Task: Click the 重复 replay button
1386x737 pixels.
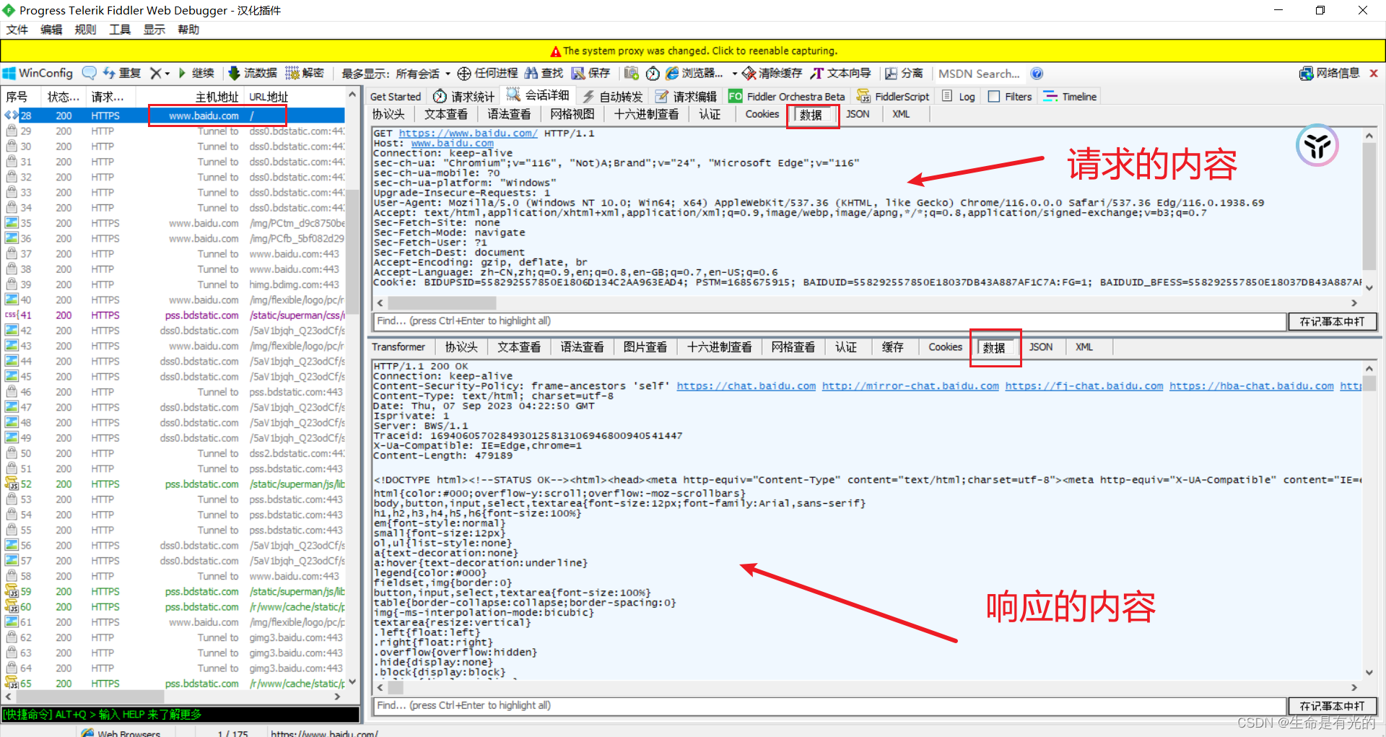Action: [122, 73]
